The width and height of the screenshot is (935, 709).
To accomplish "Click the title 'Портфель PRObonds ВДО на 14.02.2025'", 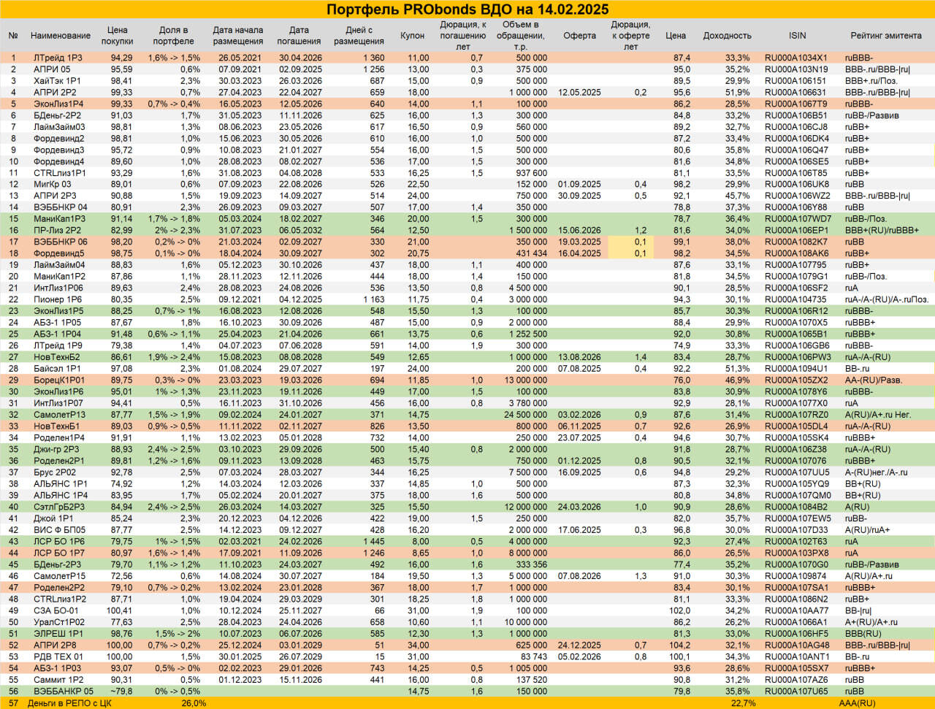I will click(467, 9).
